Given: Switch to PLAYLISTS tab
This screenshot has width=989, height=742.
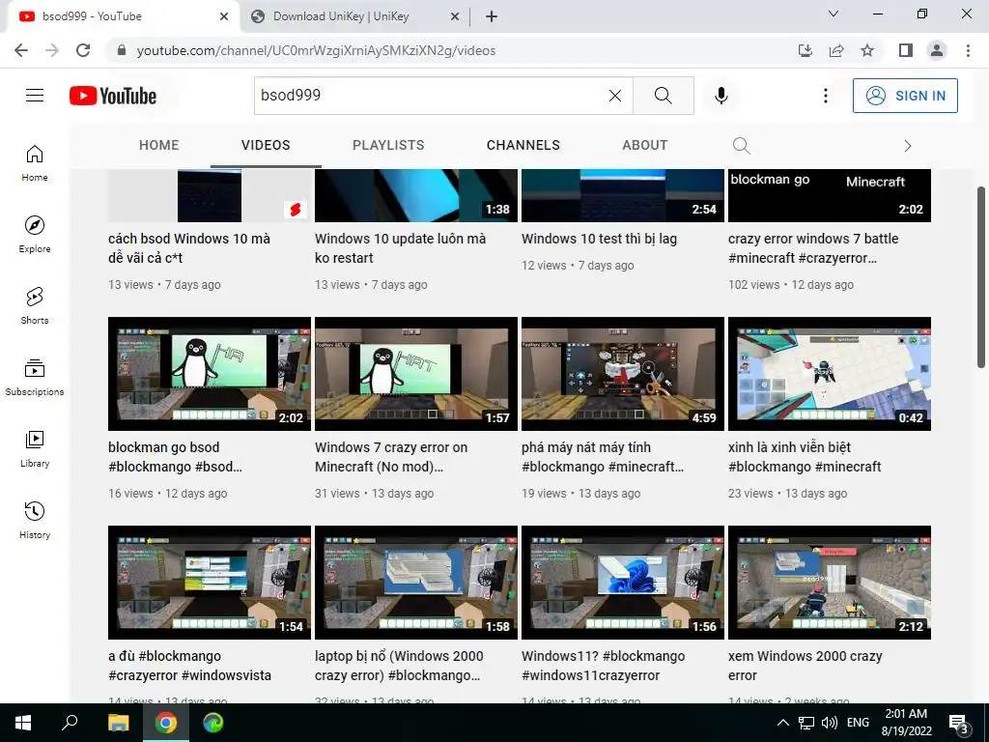Looking at the screenshot, I should coord(388,145).
